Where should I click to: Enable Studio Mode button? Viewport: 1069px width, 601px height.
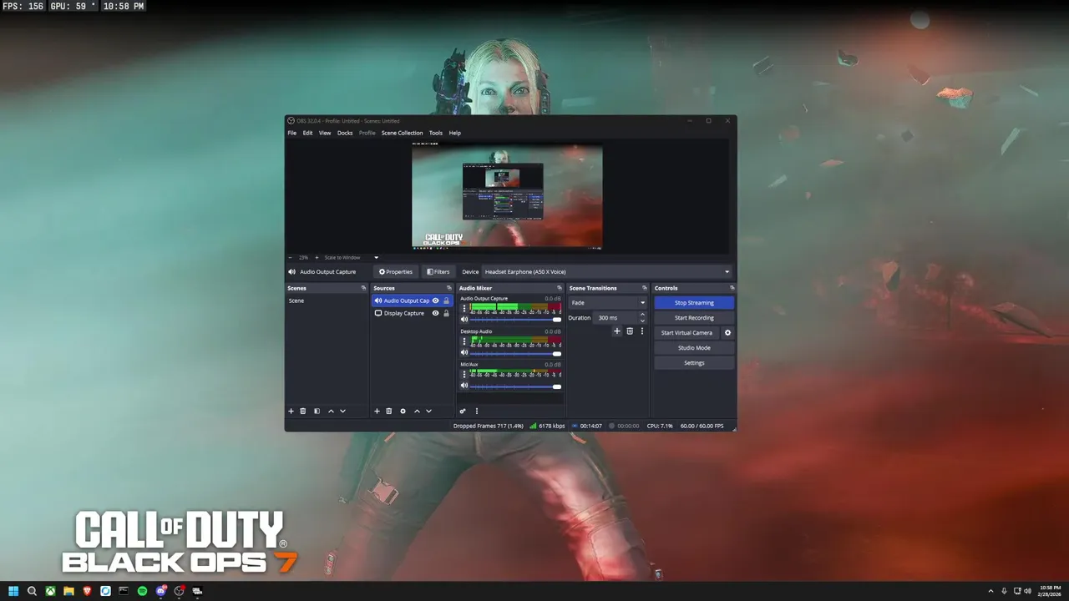(x=694, y=347)
